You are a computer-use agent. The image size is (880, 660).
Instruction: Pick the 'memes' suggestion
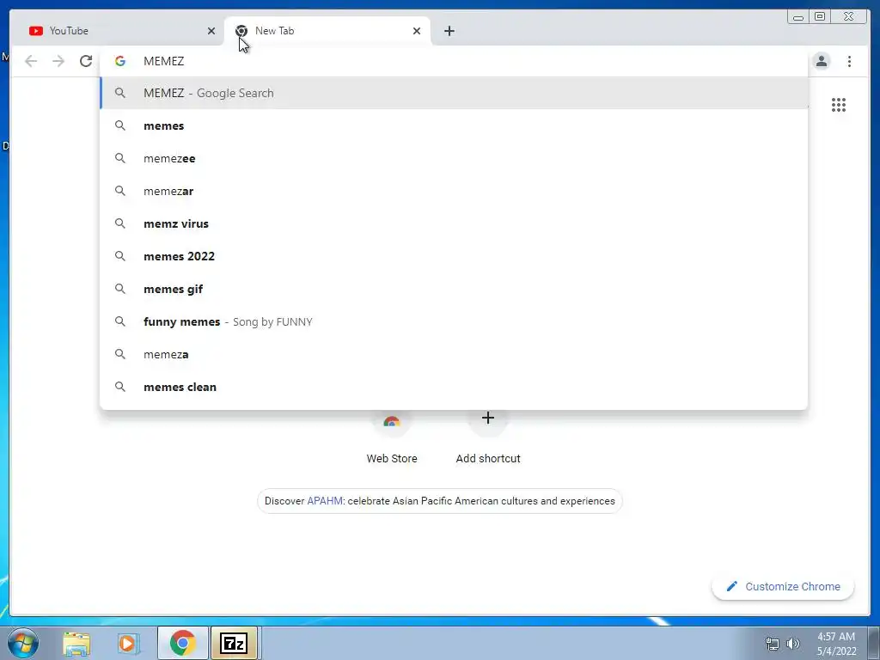(x=454, y=125)
